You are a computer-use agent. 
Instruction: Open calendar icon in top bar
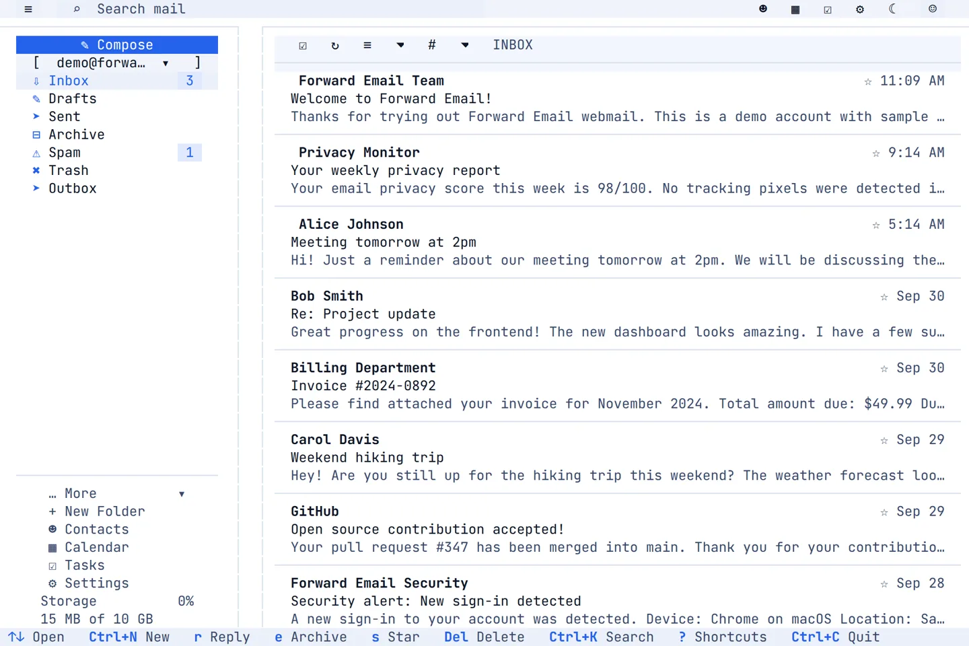pyautogui.click(x=795, y=9)
